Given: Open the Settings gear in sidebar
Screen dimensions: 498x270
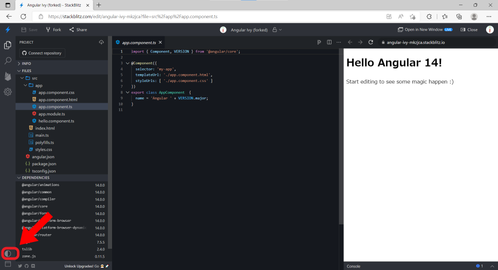Looking at the screenshot, I should (x=8, y=92).
